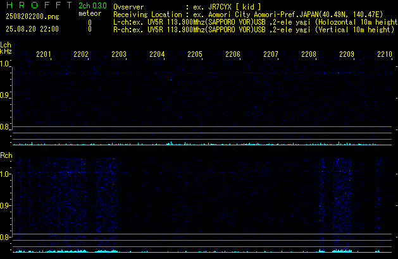Click the Receiving Location Aomori City line

[x=248, y=15]
